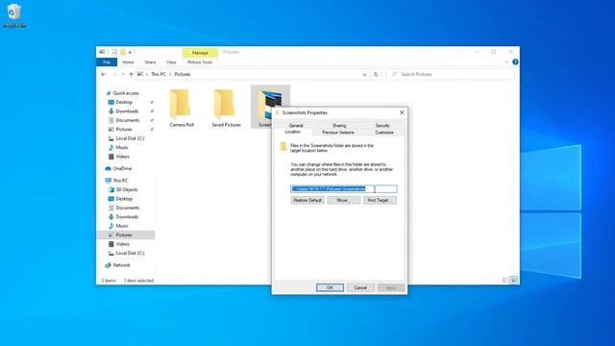Select This PC in navigation pane

(120, 181)
